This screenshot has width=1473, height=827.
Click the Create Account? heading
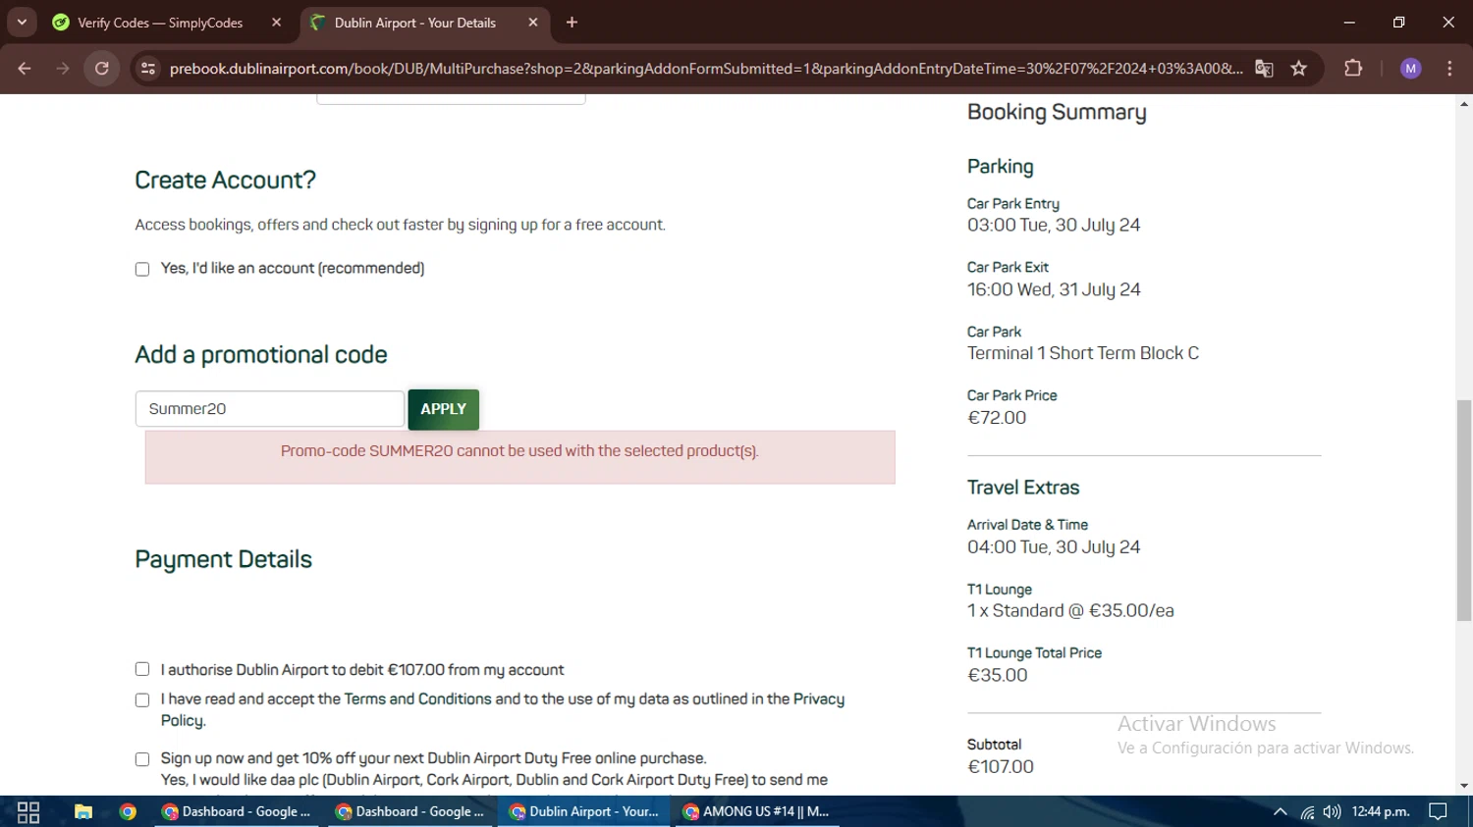click(226, 181)
